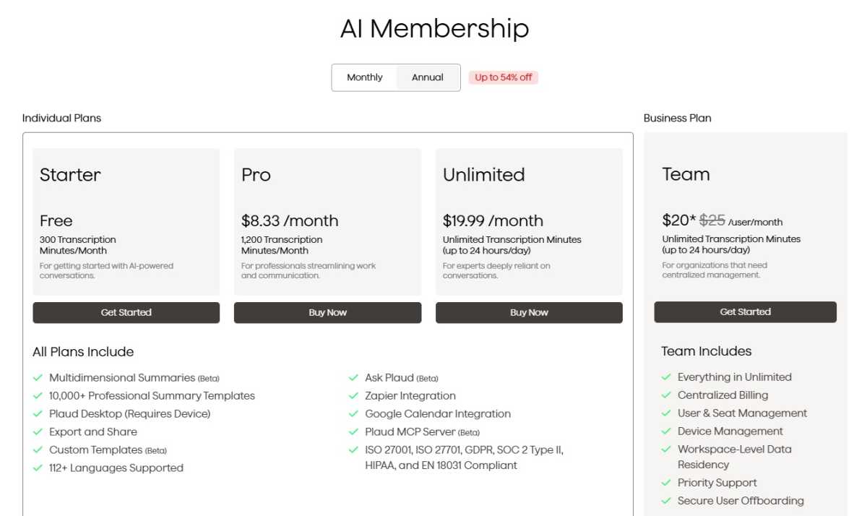Select the Annual billing option

click(x=428, y=77)
